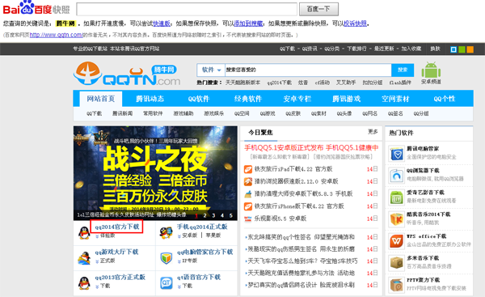485x297 pixels.
Task: Click 加入收藏 in the top bar
Action: [411, 49]
